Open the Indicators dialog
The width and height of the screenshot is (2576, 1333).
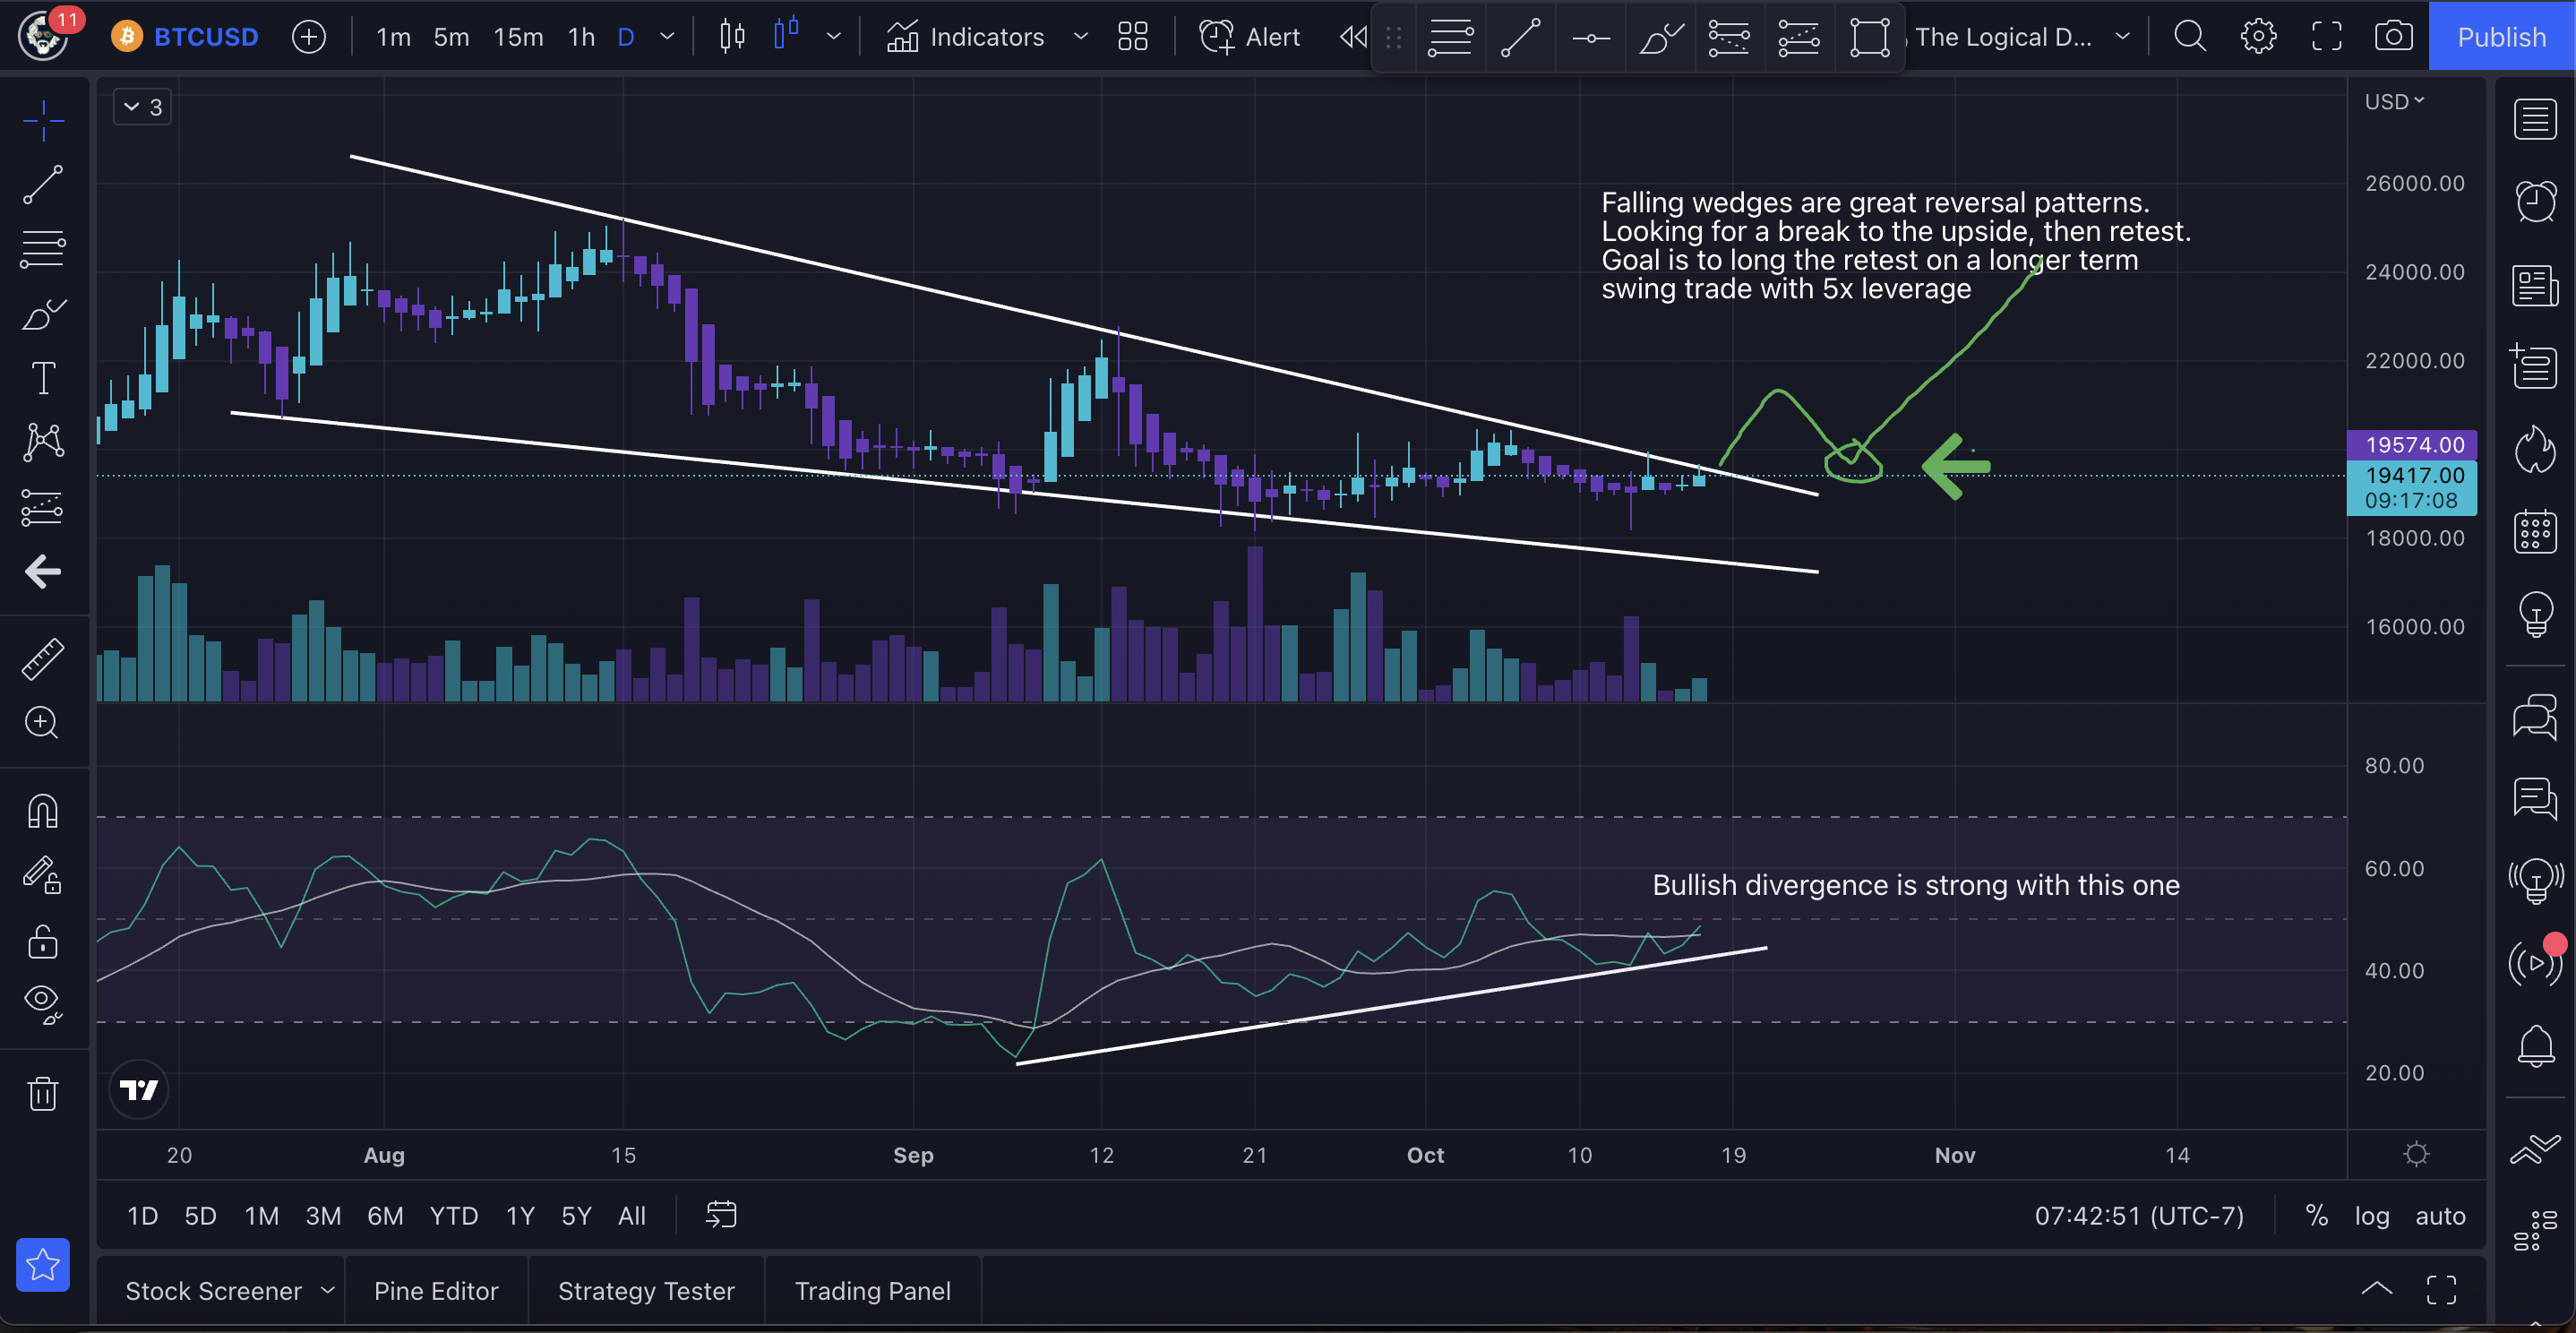[965, 37]
